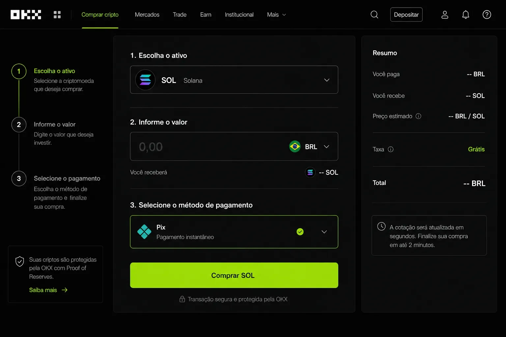Expand the SOL Solana asset dropdown
The width and height of the screenshot is (506, 337).
[234, 80]
